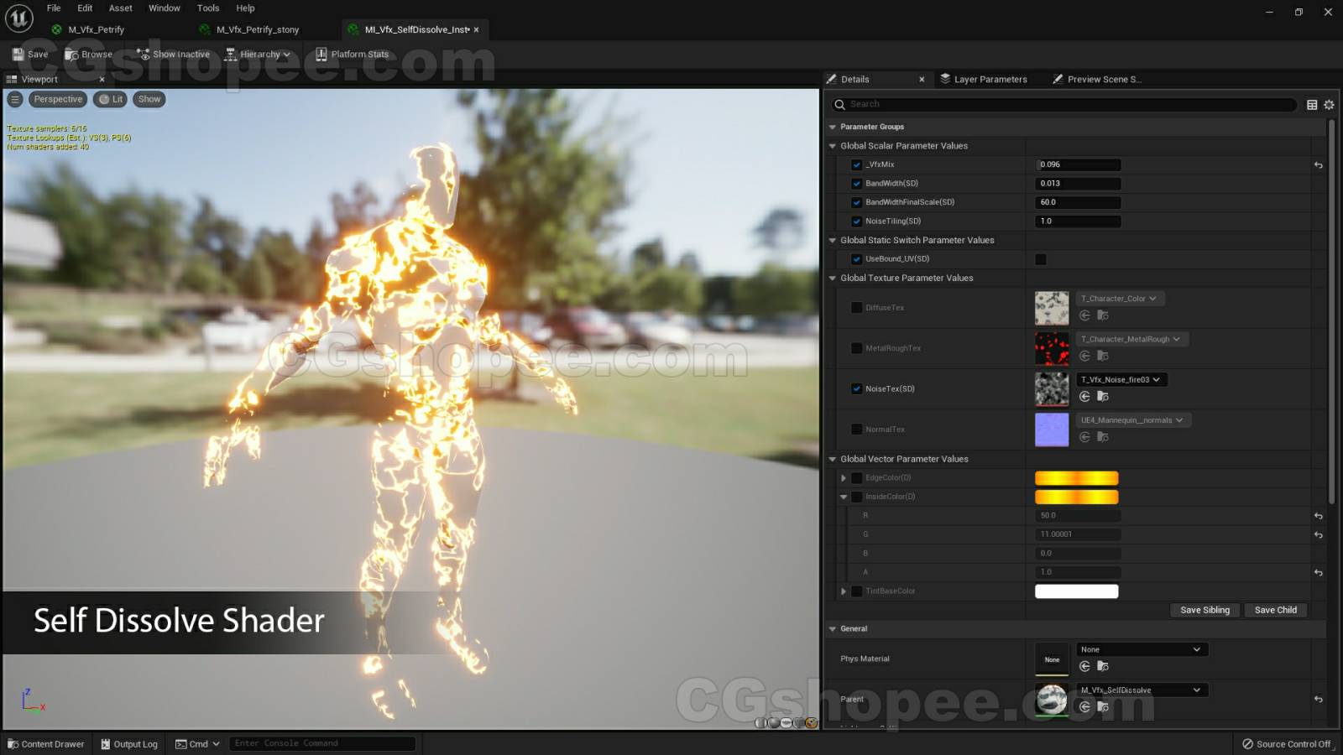Toggle the NoiseTiling(SD) override checkbox

click(856, 221)
